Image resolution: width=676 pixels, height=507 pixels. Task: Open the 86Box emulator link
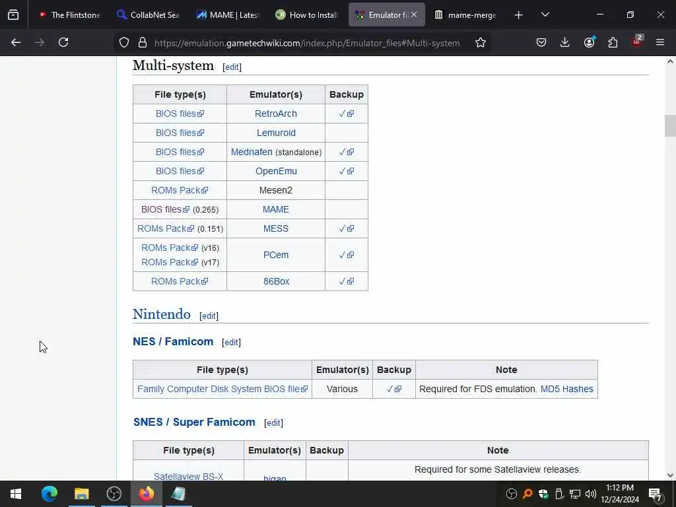tap(277, 281)
